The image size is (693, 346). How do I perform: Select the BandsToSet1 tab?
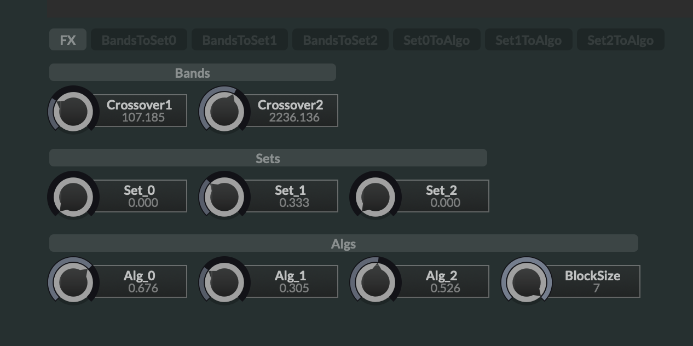pos(240,40)
